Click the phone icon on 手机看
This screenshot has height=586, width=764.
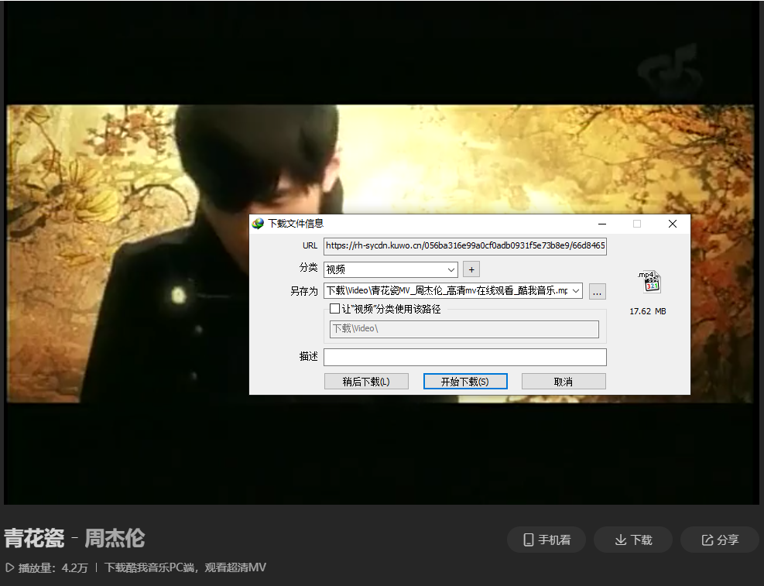coord(528,540)
